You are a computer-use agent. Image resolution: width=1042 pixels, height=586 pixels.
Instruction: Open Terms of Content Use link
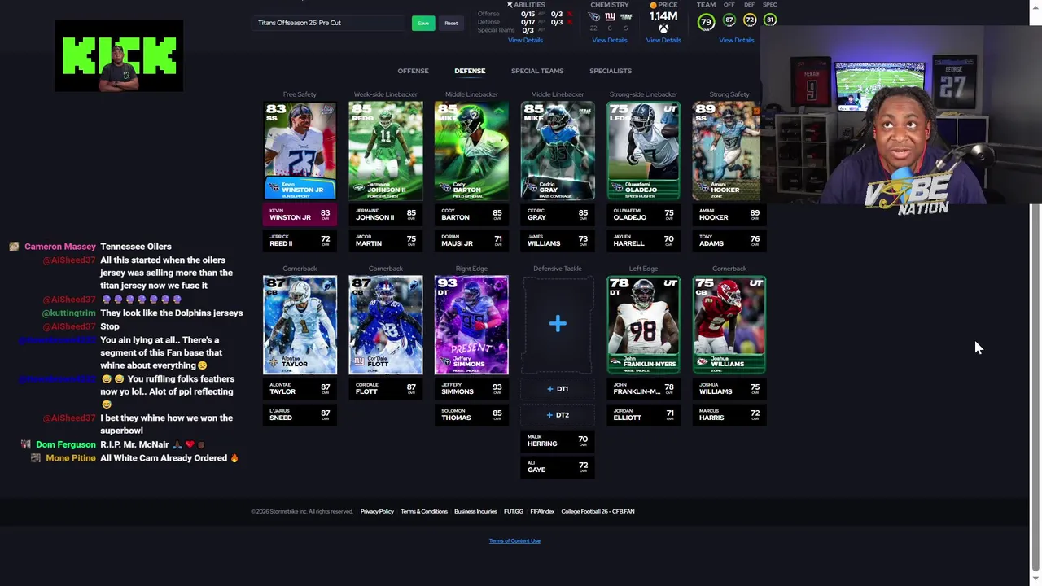click(514, 540)
